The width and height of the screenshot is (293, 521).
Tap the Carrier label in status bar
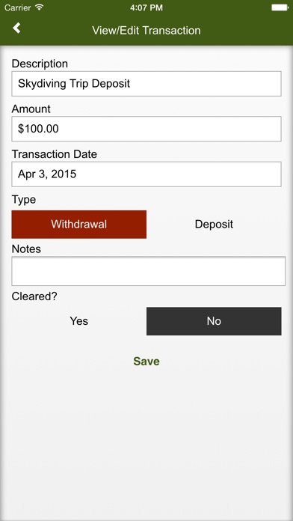coord(18,7)
